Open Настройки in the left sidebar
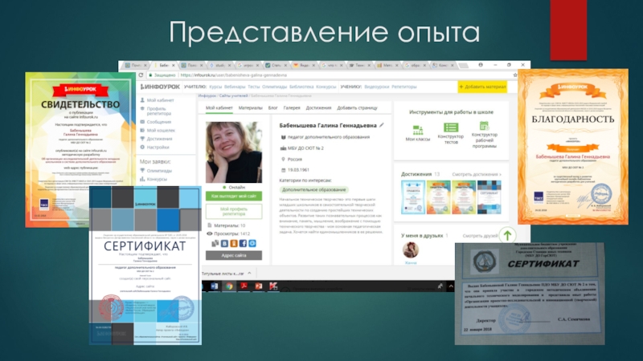 click(158, 147)
